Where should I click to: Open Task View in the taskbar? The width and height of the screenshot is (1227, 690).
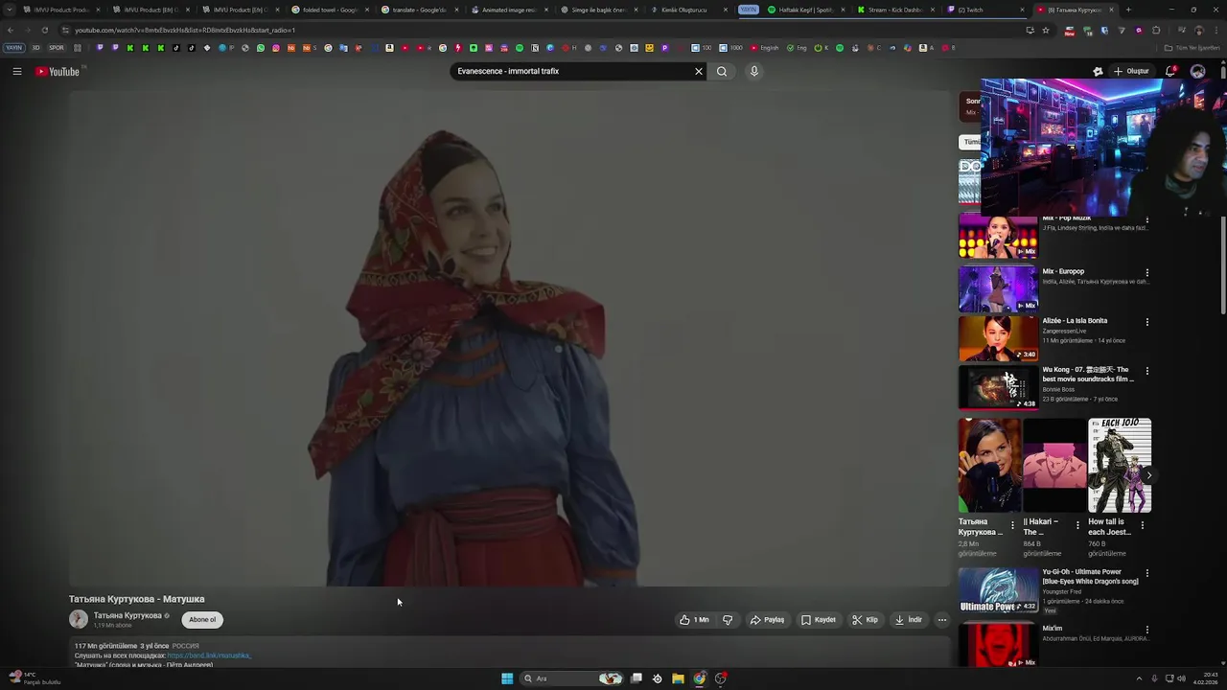(x=636, y=678)
